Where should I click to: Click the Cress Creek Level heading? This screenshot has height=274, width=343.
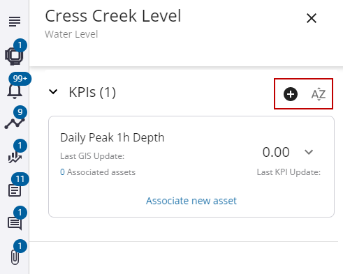113,16
